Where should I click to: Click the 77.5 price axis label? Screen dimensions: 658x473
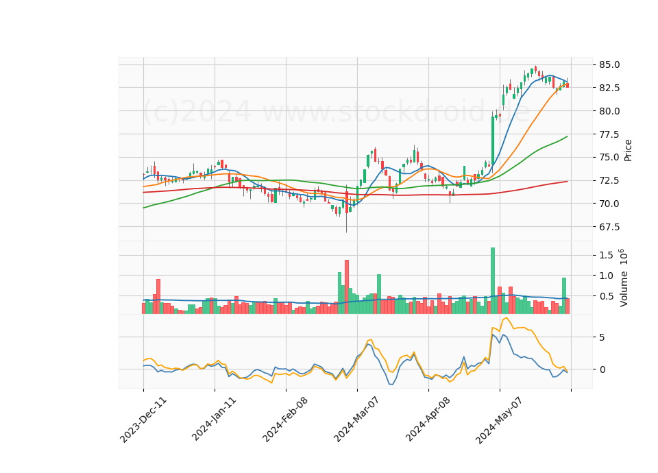[x=609, y=134]
